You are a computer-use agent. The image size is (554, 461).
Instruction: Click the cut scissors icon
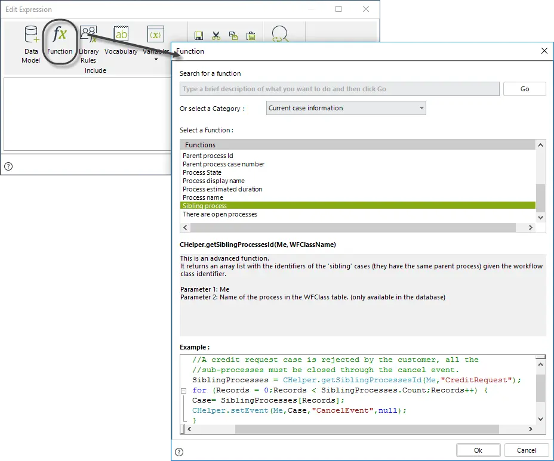coord(216,36)
